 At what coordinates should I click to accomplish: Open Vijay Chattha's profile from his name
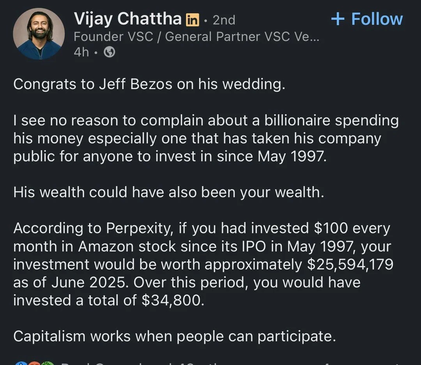[x=129, y=18]
